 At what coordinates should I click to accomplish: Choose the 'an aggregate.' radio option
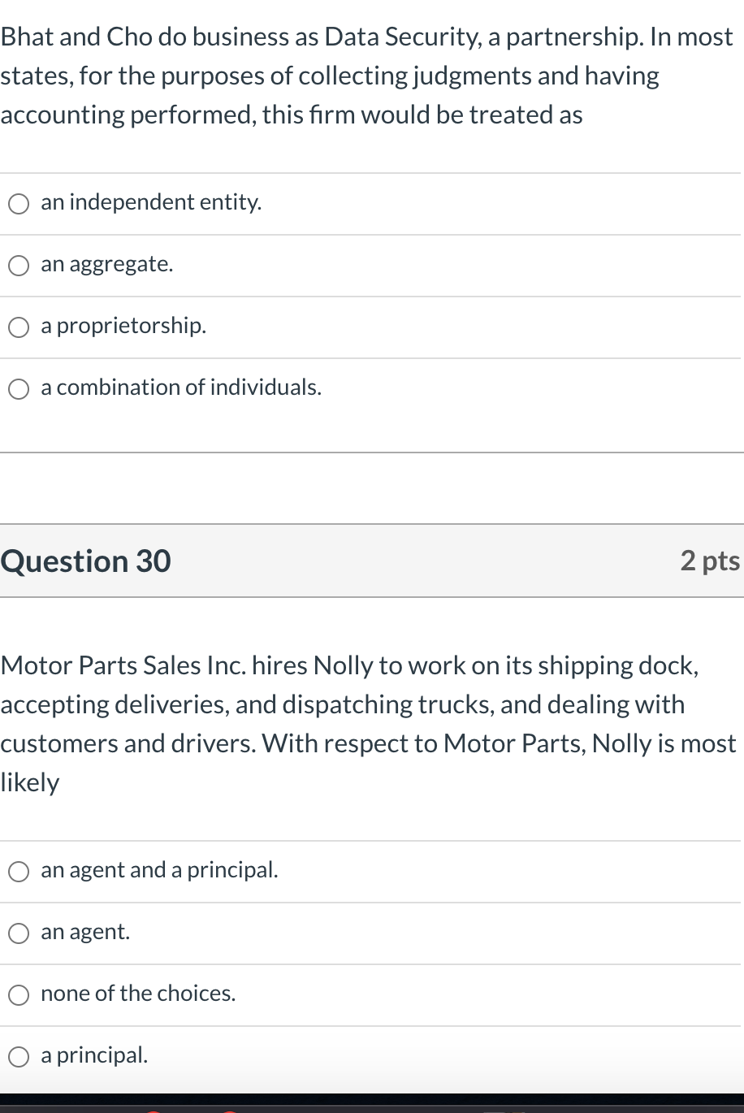click(x=19, y=266)
